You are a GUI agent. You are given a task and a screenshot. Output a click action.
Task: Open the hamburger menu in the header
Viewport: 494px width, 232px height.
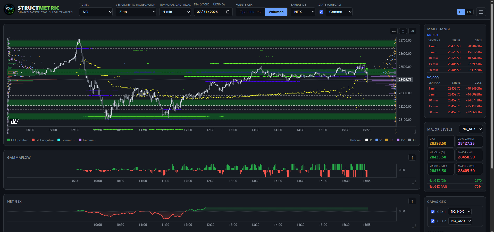click(x=481, y=12)
